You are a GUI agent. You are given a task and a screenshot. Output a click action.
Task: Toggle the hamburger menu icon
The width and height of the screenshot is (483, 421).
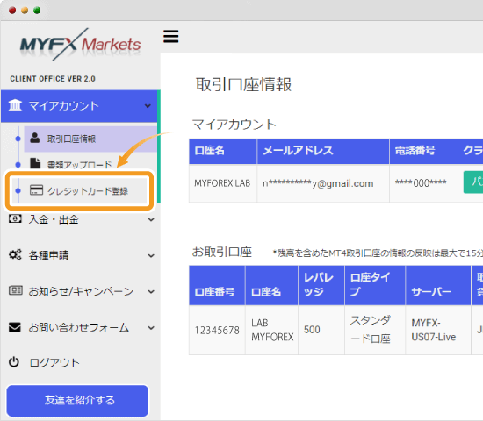coord(170,36)
